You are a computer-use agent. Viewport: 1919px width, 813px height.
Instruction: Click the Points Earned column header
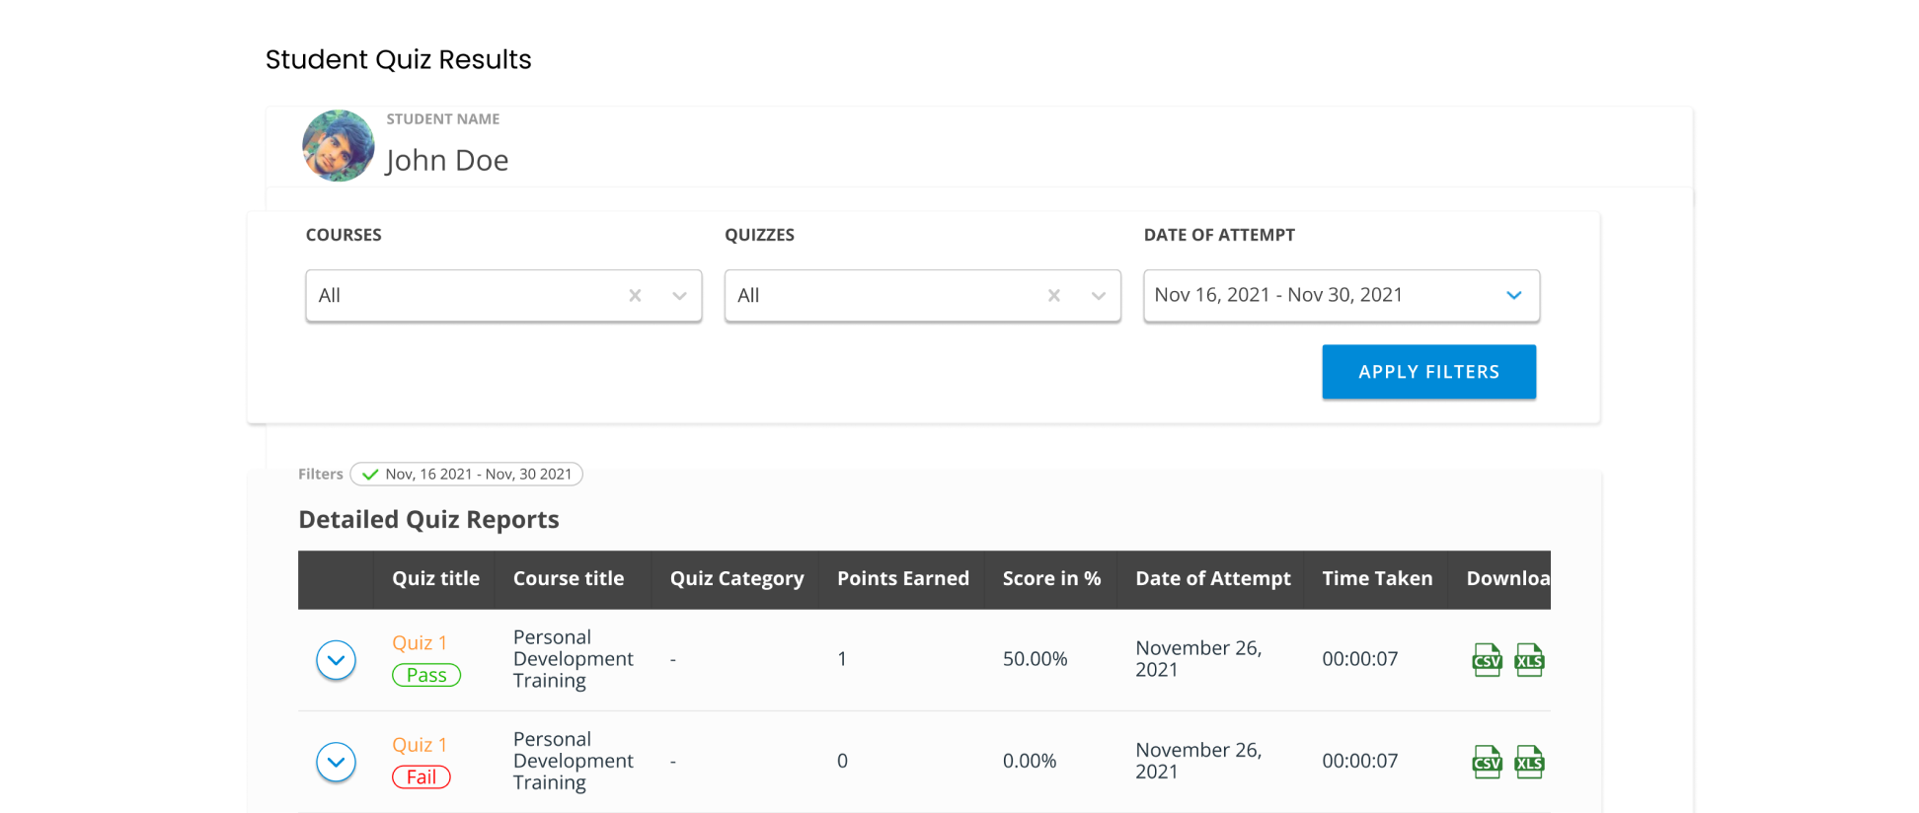click(902, 579)
